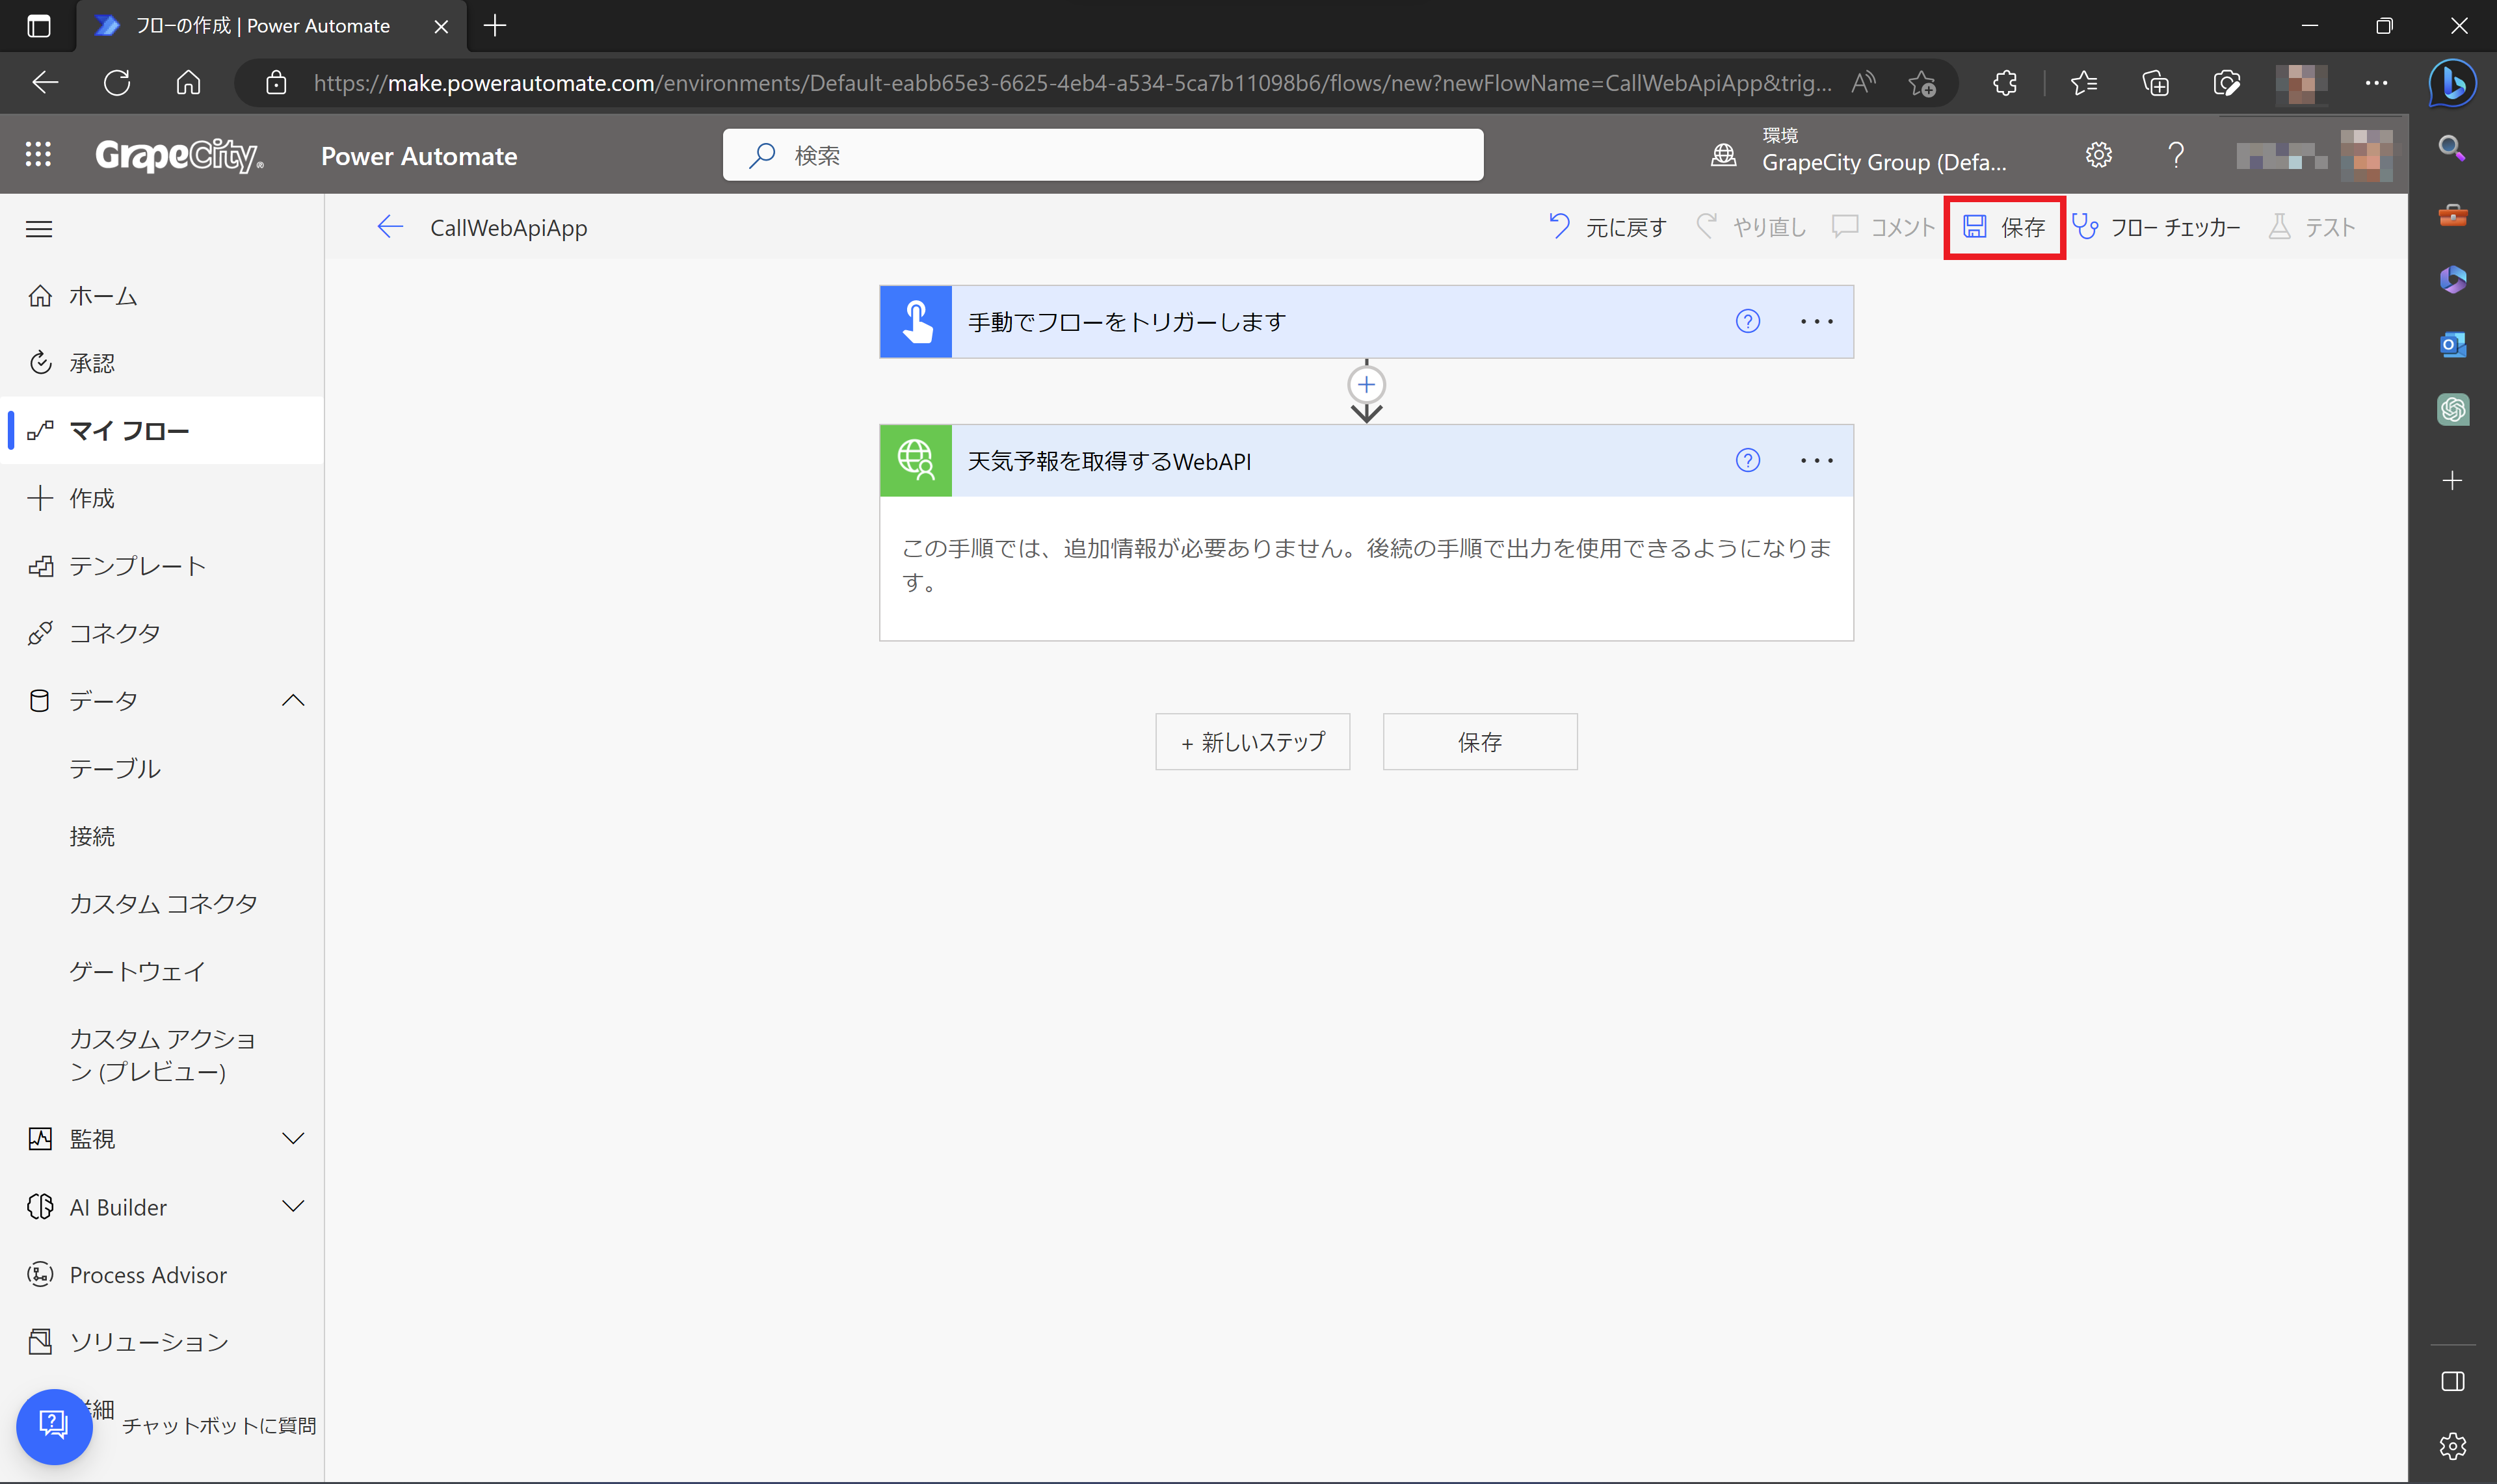Open help for the 天気予報 WebAPI step
The image size is (2497, 1484).
pos(1747,460)
